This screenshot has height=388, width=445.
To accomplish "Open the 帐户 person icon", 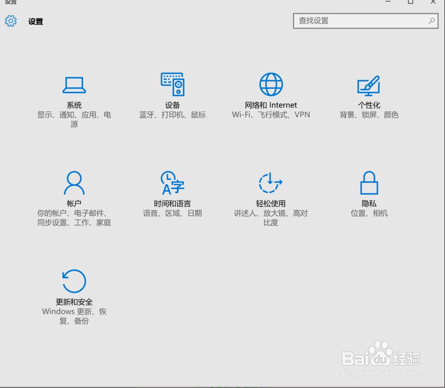I will coord(74,183).
